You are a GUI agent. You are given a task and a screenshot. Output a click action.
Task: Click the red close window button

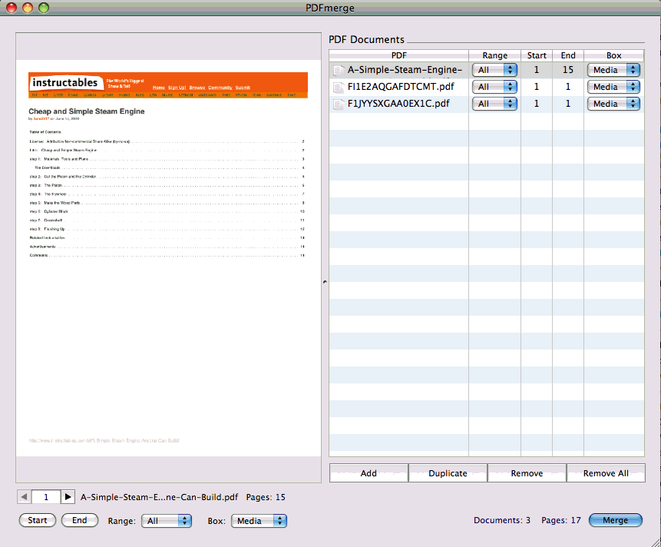click(x=12, y=8)
